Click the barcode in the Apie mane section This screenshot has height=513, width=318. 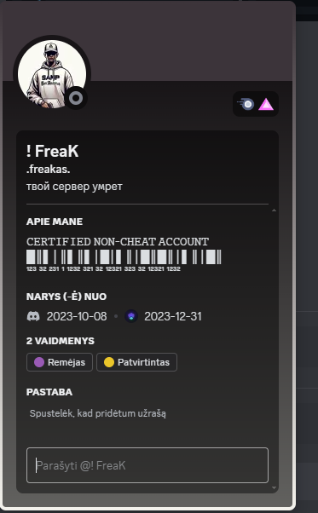point(124,257)
